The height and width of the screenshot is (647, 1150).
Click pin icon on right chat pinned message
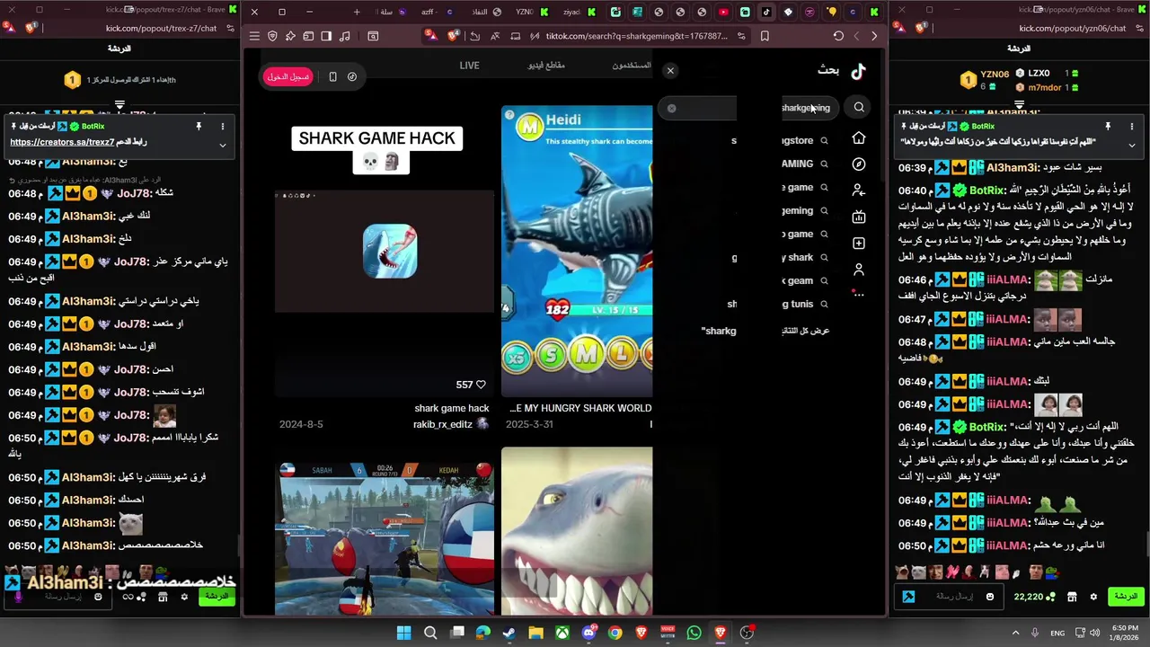pos(1108,127)
